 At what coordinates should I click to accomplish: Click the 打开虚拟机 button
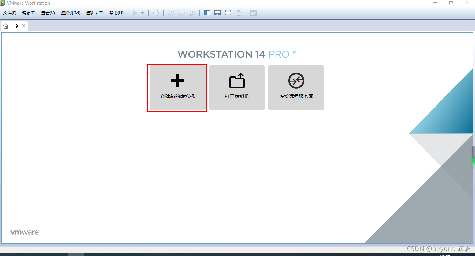point(237,88)
